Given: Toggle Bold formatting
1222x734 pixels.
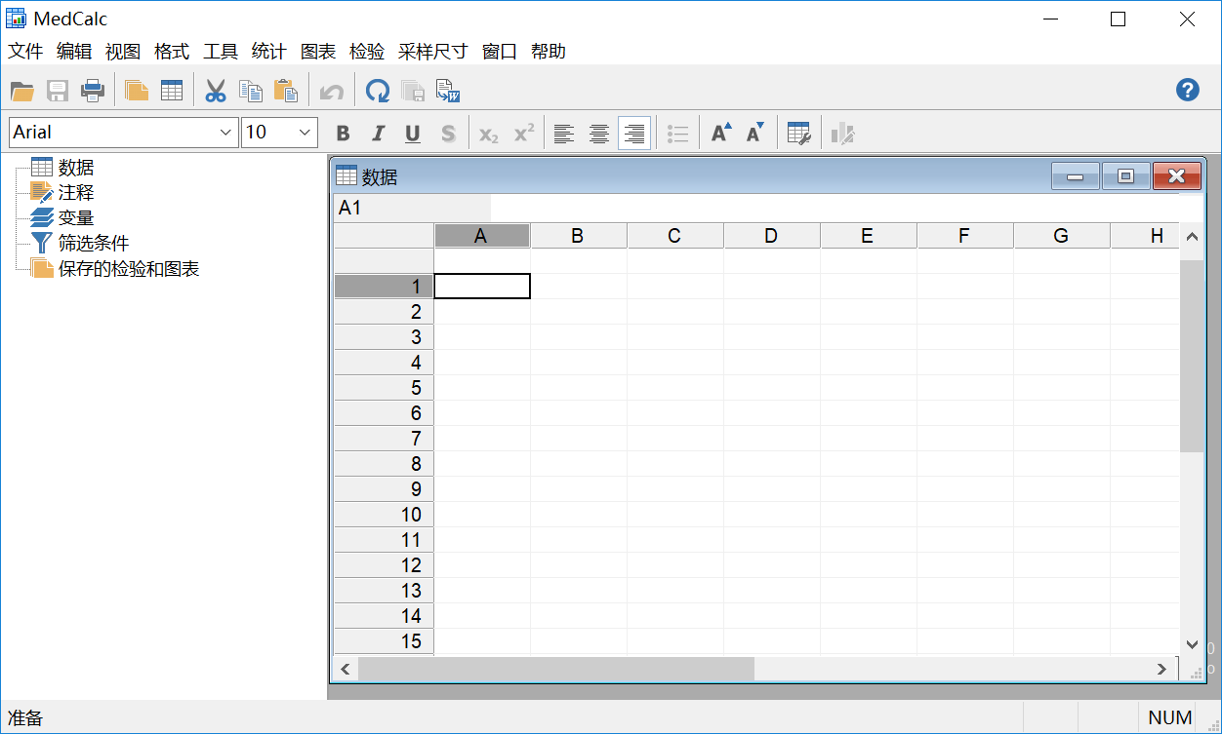Looking at the screenshot, I should tap(343, 134).
